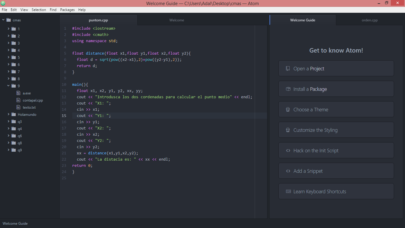Click the folder icon for folder 6
The height and width of the screenshot is (228, 405).
click(14, 64)
